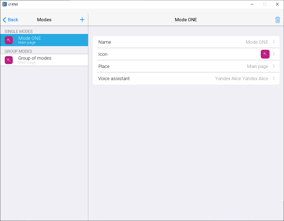Select the arrow glyph inside Mode ONE badge
Screen dimensions: 284x221
[x=9, y=40]
